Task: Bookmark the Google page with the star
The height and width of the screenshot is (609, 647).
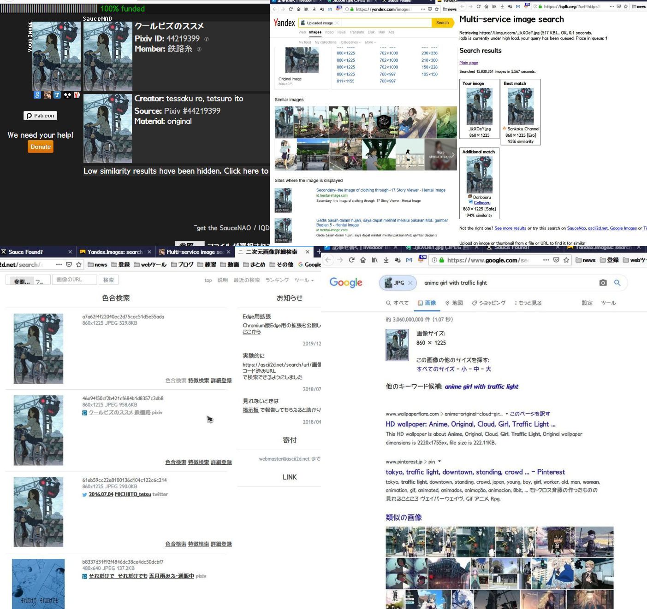Action: click(566, 260)
